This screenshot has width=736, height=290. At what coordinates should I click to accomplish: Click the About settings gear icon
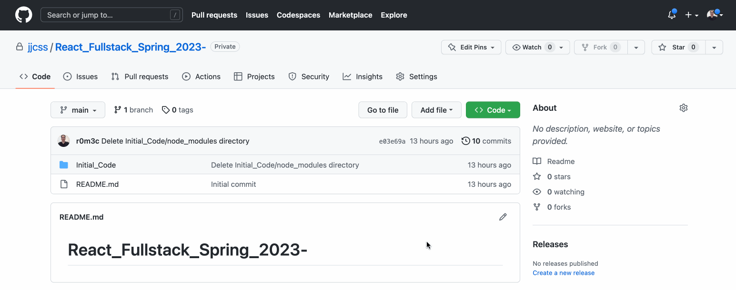pos(684,108)
